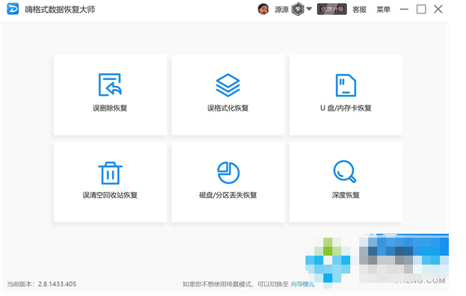The image size is (466, 296).
Task: Click the SD card recovery icon
Action: tap(346, 85)
